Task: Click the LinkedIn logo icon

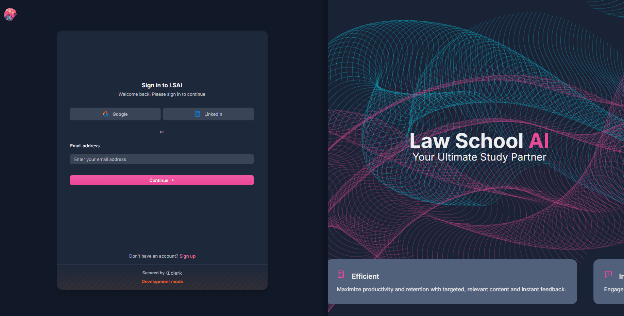Action: [198, 114]
